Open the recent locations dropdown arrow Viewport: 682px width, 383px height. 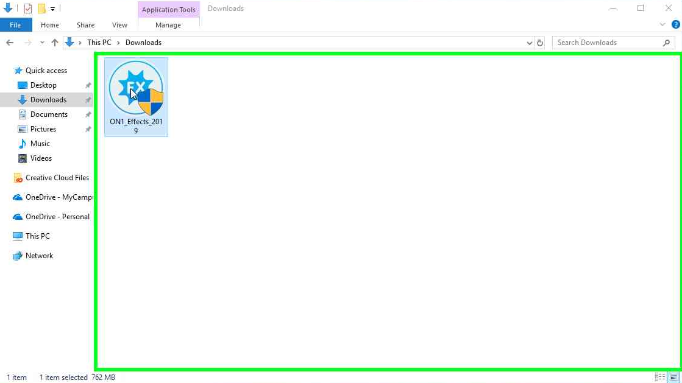42,43
